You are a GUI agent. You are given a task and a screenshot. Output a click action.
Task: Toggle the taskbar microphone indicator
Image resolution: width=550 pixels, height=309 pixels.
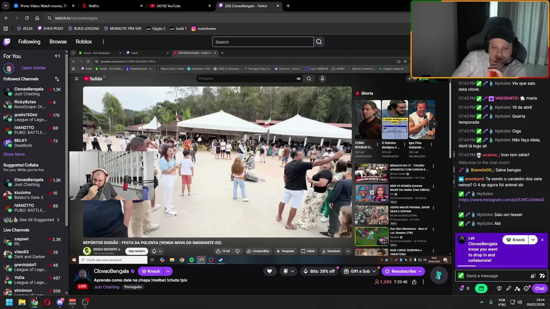click(x=491, y=302)
